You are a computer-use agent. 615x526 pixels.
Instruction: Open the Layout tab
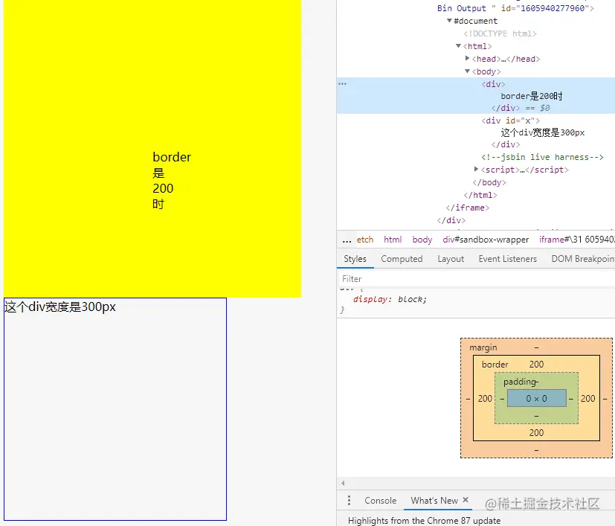[x=451, y=259]
